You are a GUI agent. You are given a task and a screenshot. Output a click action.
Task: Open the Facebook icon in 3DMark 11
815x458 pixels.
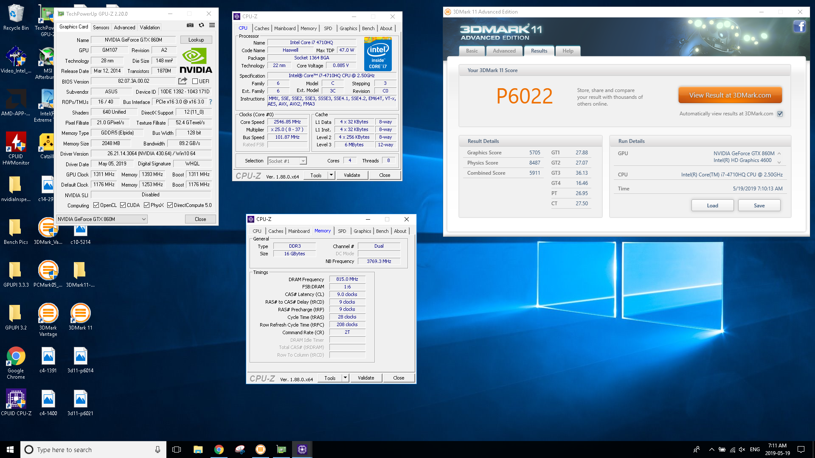pyautogui.click(x=800, y=26)
